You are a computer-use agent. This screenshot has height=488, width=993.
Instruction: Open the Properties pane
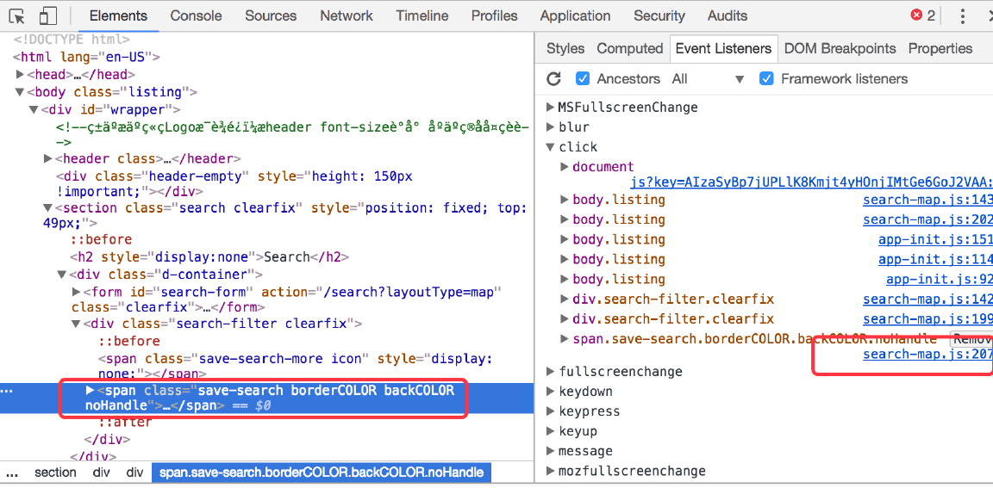tap(940, 49)
